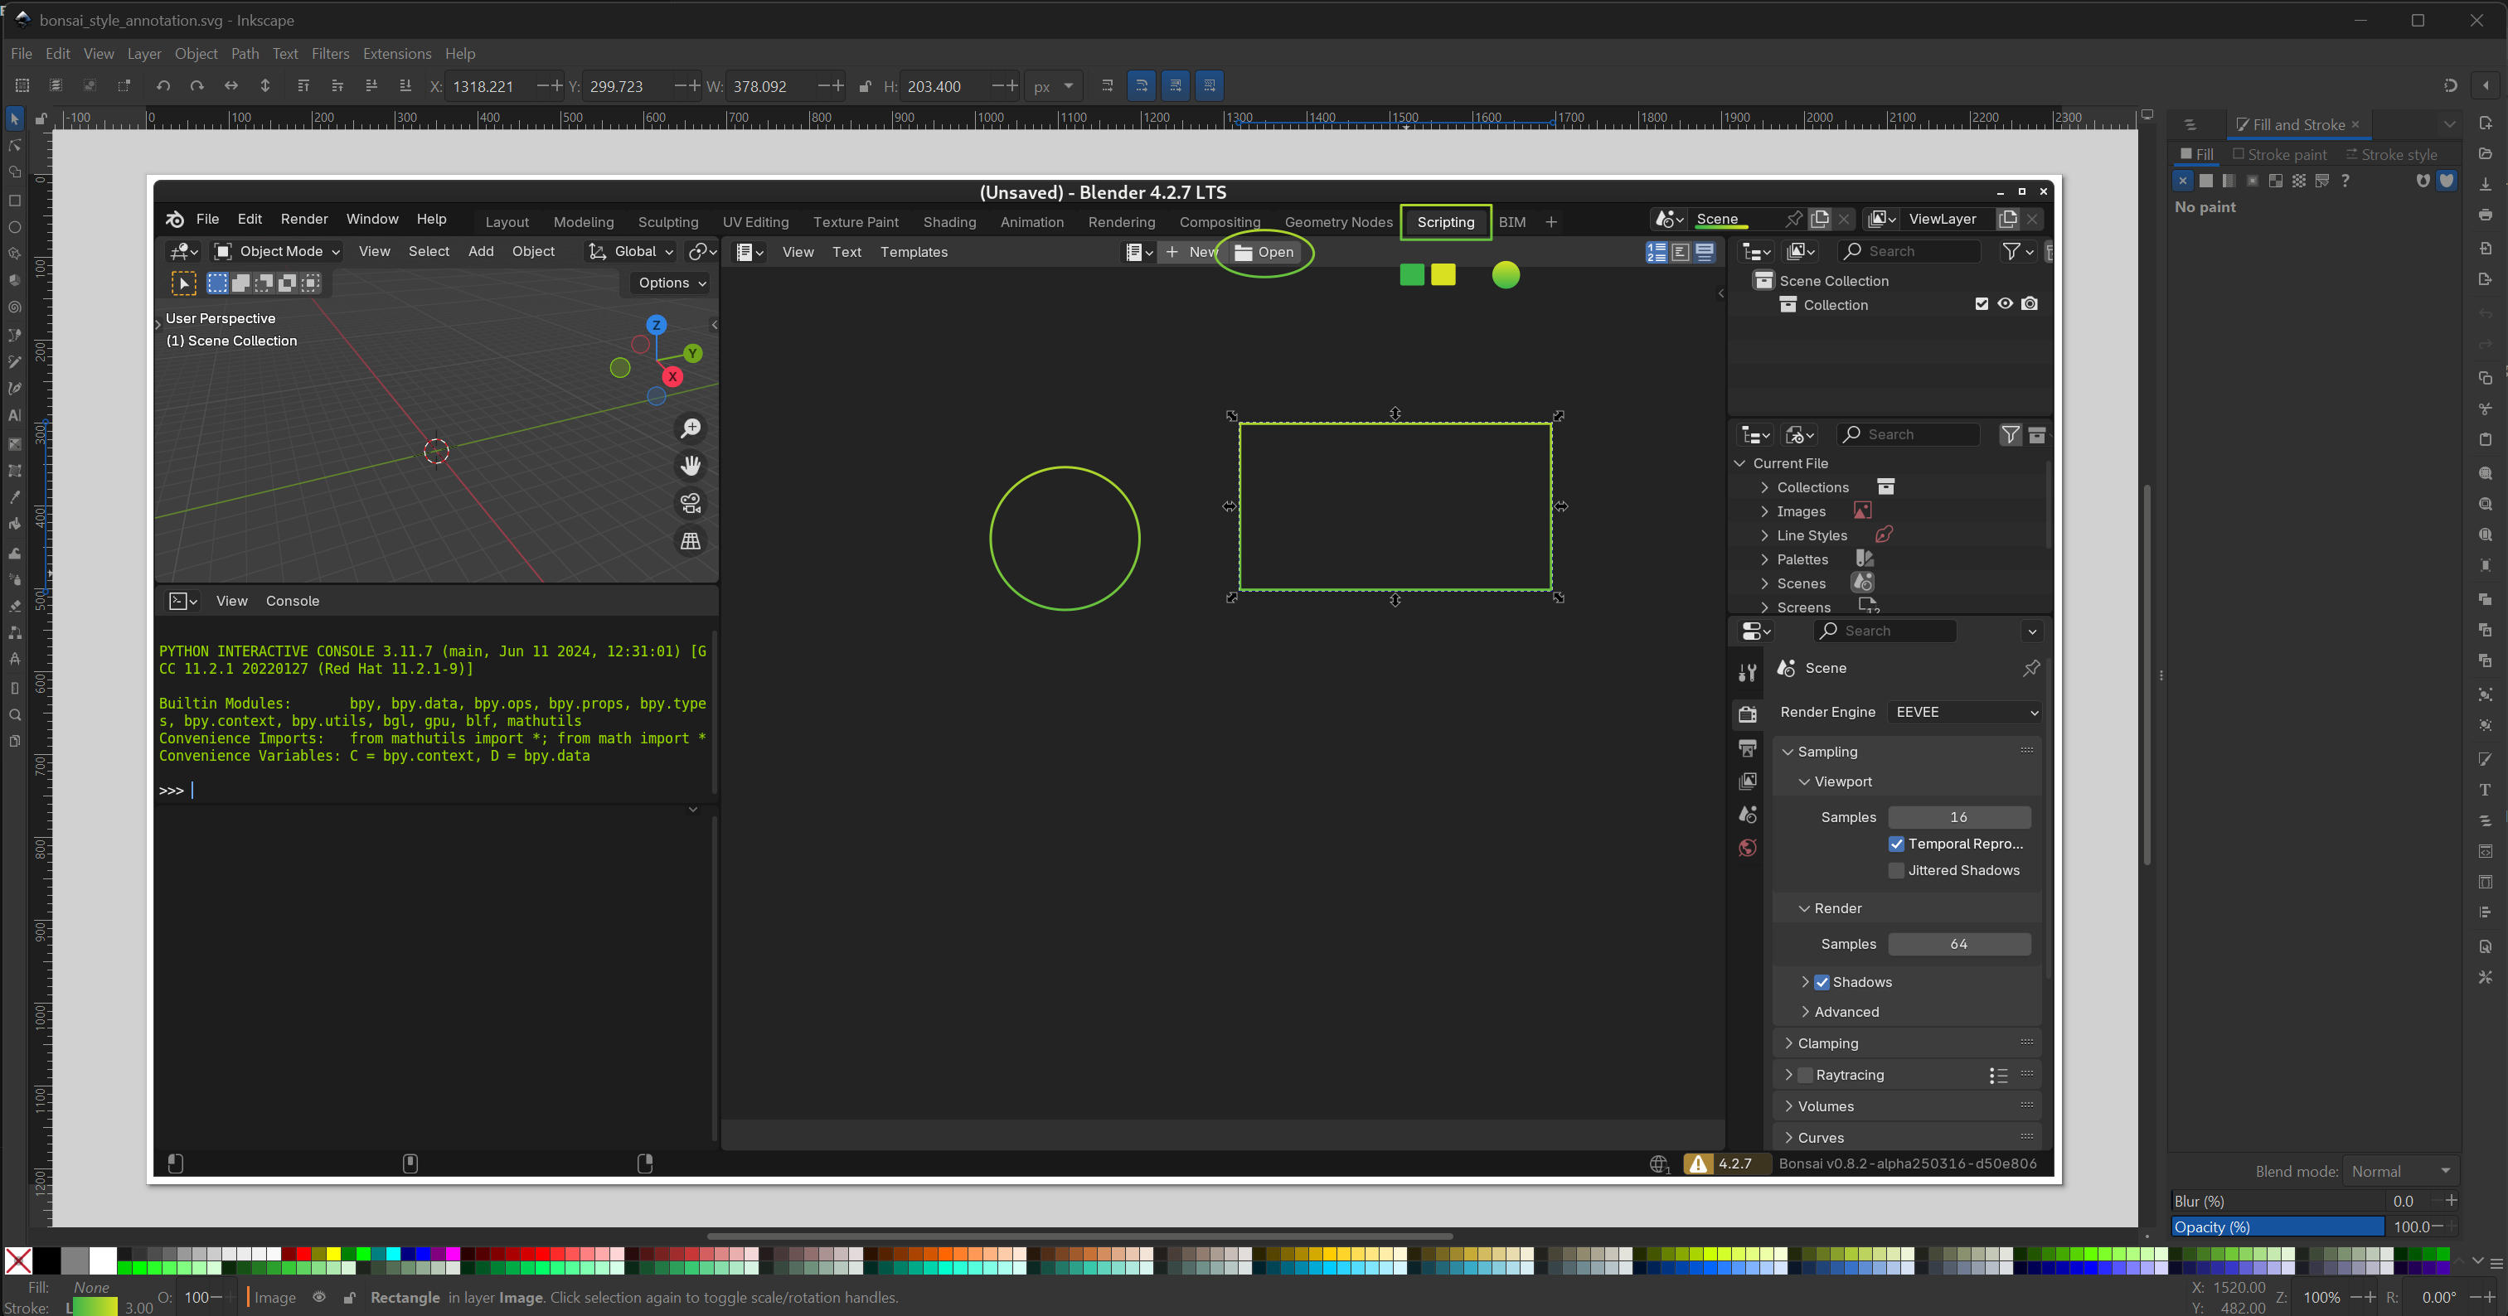The image size is (2508, 1316).
Task: Choose the Rectangle tool in the toolbox
Action: [x=13, y=201]
